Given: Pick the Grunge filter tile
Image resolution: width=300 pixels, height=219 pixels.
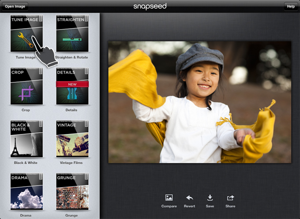Looking at the screenshot, I should pyautogui.click(x=72, y=192).
